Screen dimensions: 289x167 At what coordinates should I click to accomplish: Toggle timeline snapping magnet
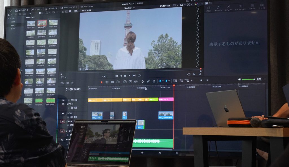[143, 81]
